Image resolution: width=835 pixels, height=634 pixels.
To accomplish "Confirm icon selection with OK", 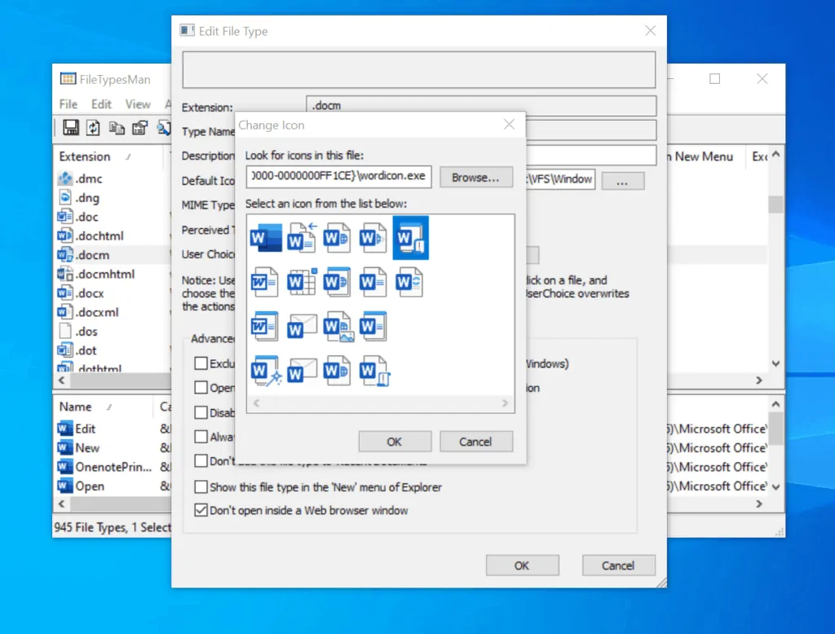I will click(395, 441).
